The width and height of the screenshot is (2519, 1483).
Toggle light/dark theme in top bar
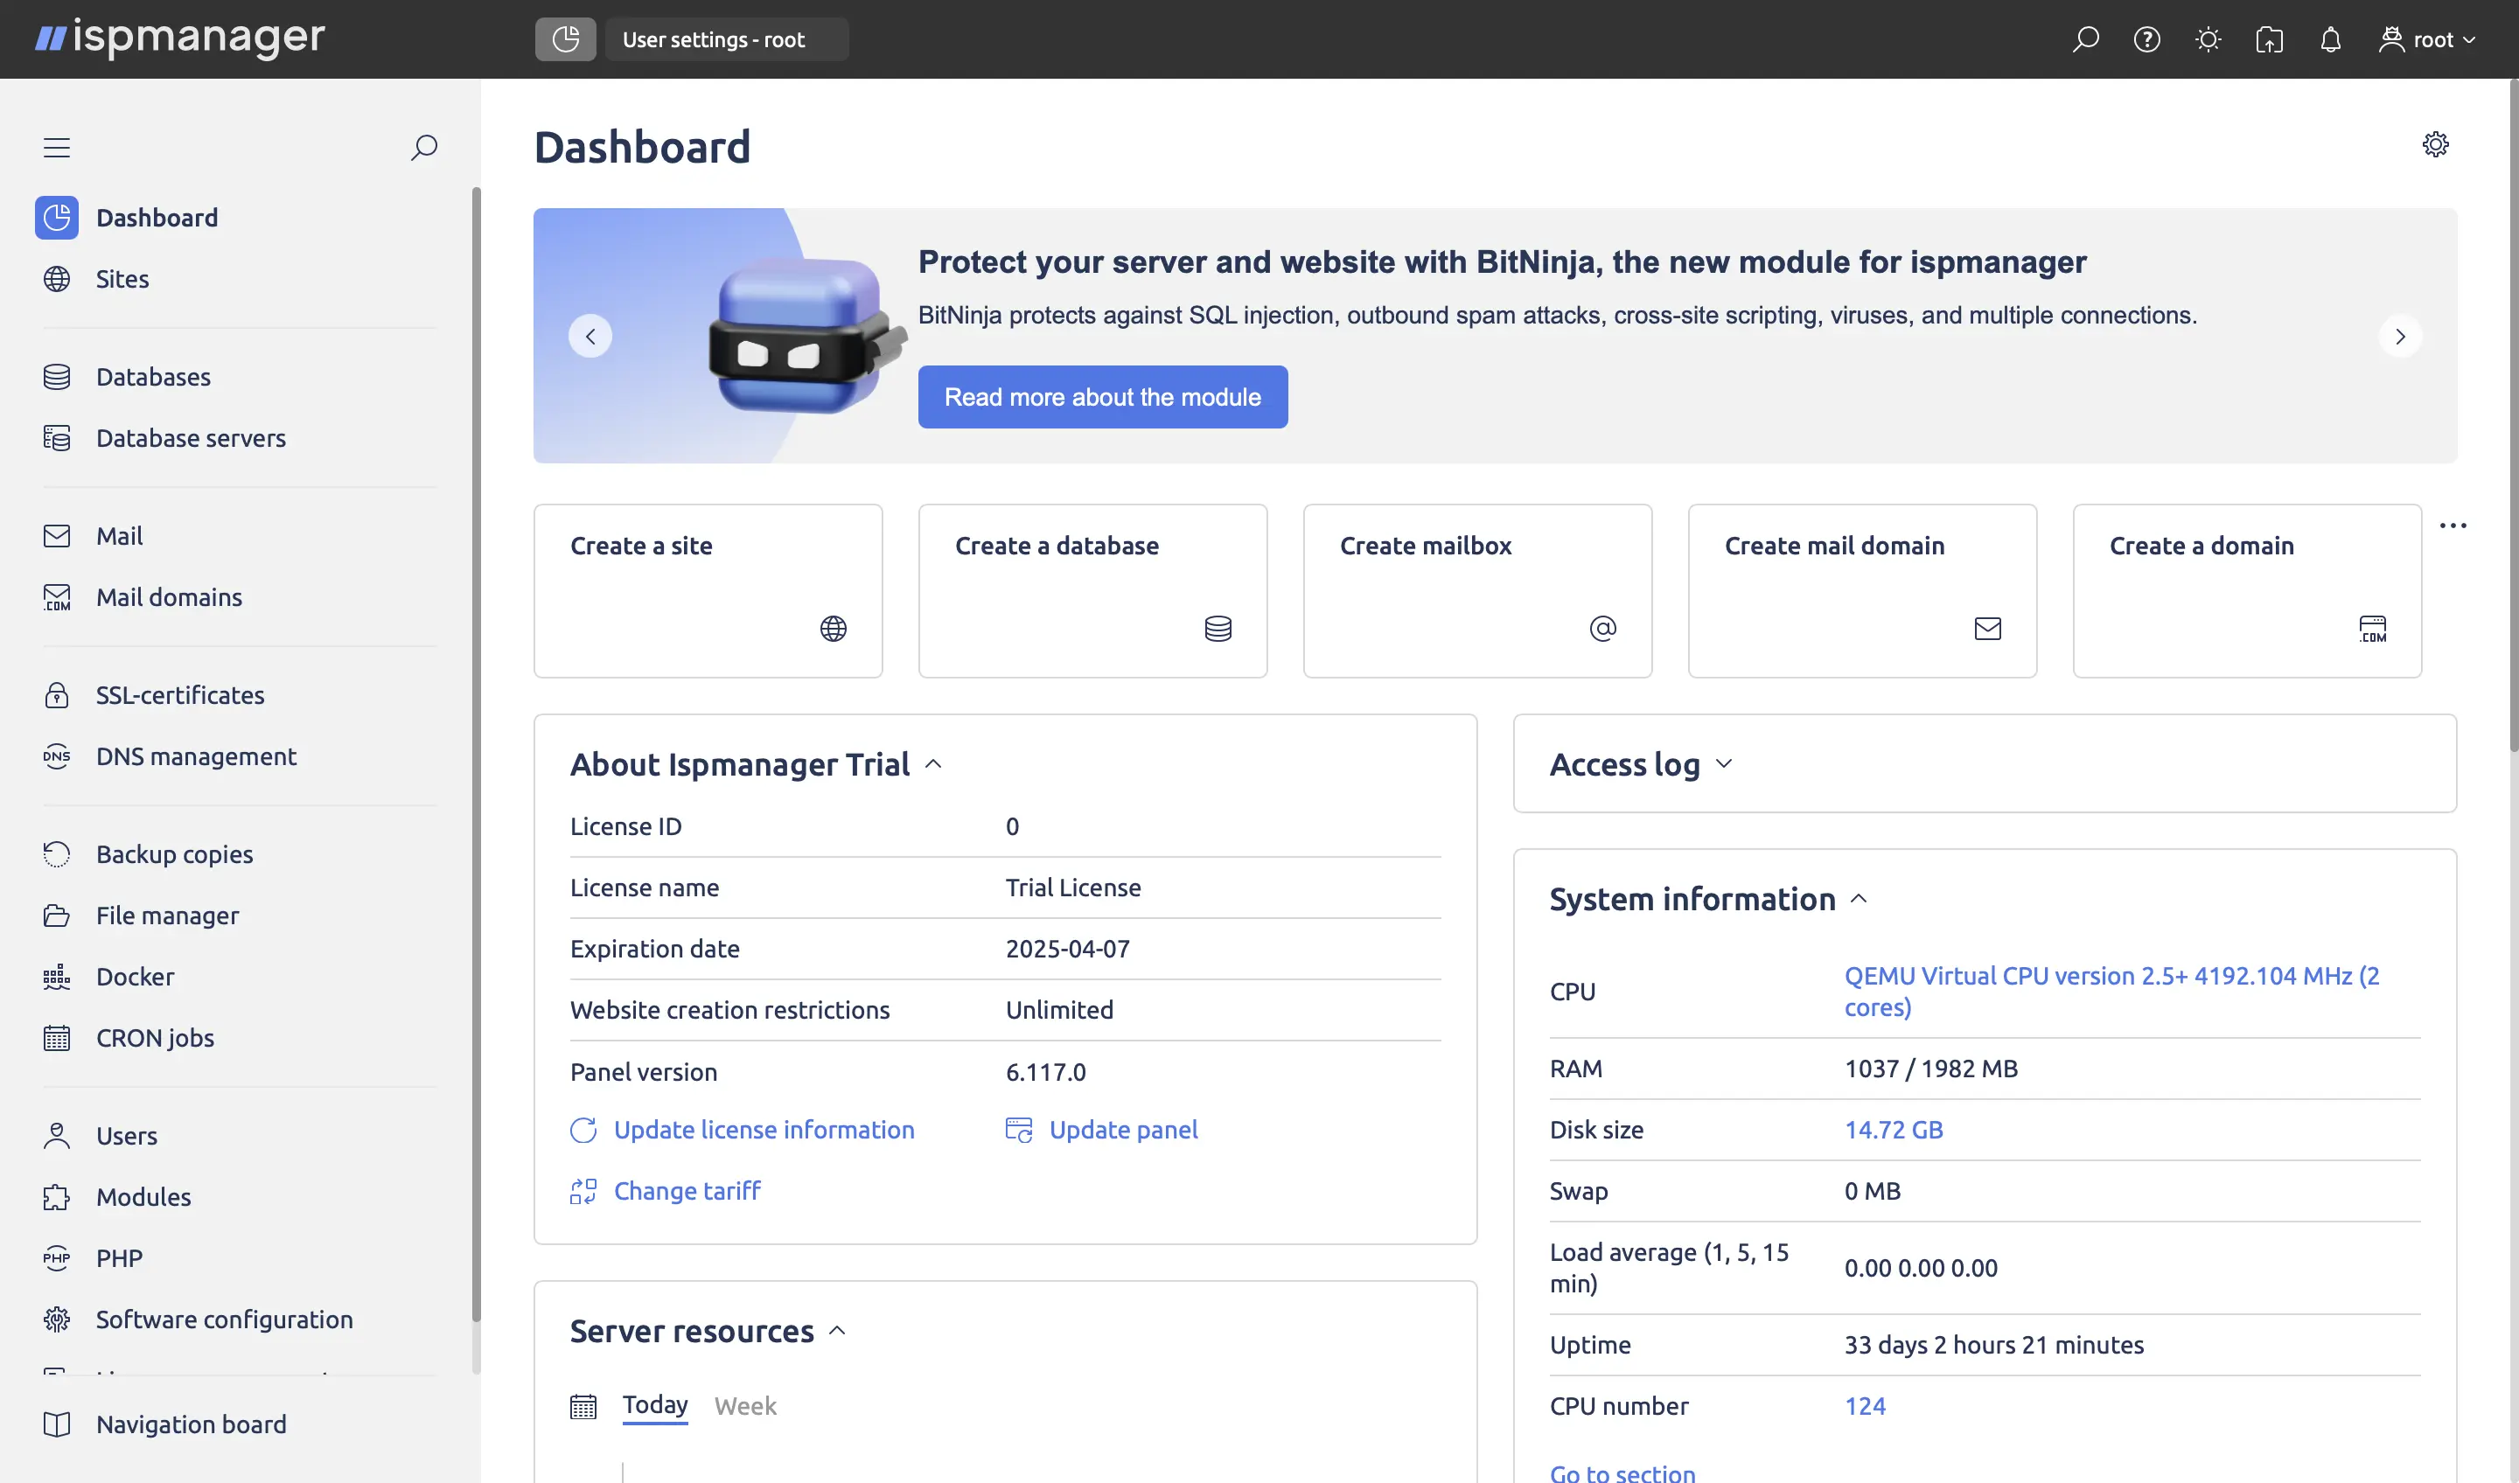pos(2208,39)
